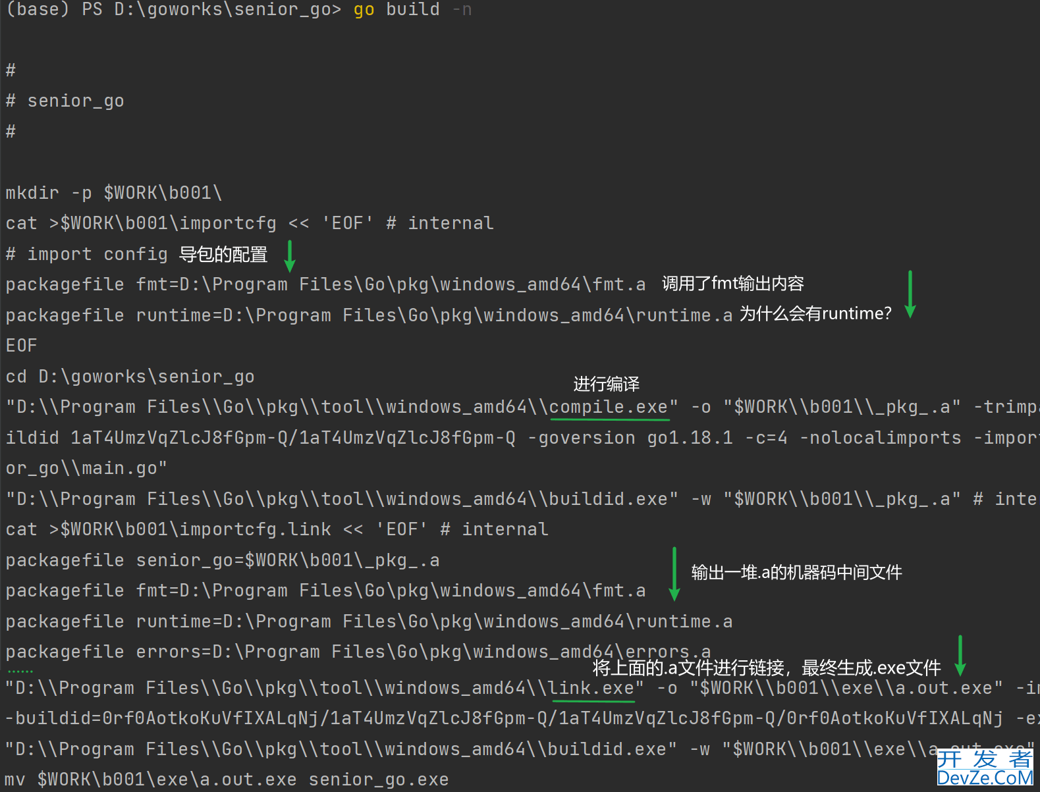Click the mkdir -p $WORK\b001\ line

click(113, 193)
